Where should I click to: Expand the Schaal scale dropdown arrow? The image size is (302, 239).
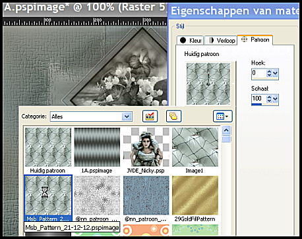point(275,99)
